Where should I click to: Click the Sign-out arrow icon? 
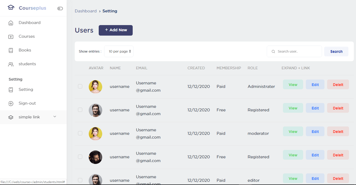11,104
